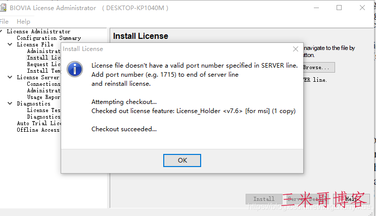Screen dimensions: 376x216
Task: Click the blue information icon in dialog
Action: pos(75,69)
